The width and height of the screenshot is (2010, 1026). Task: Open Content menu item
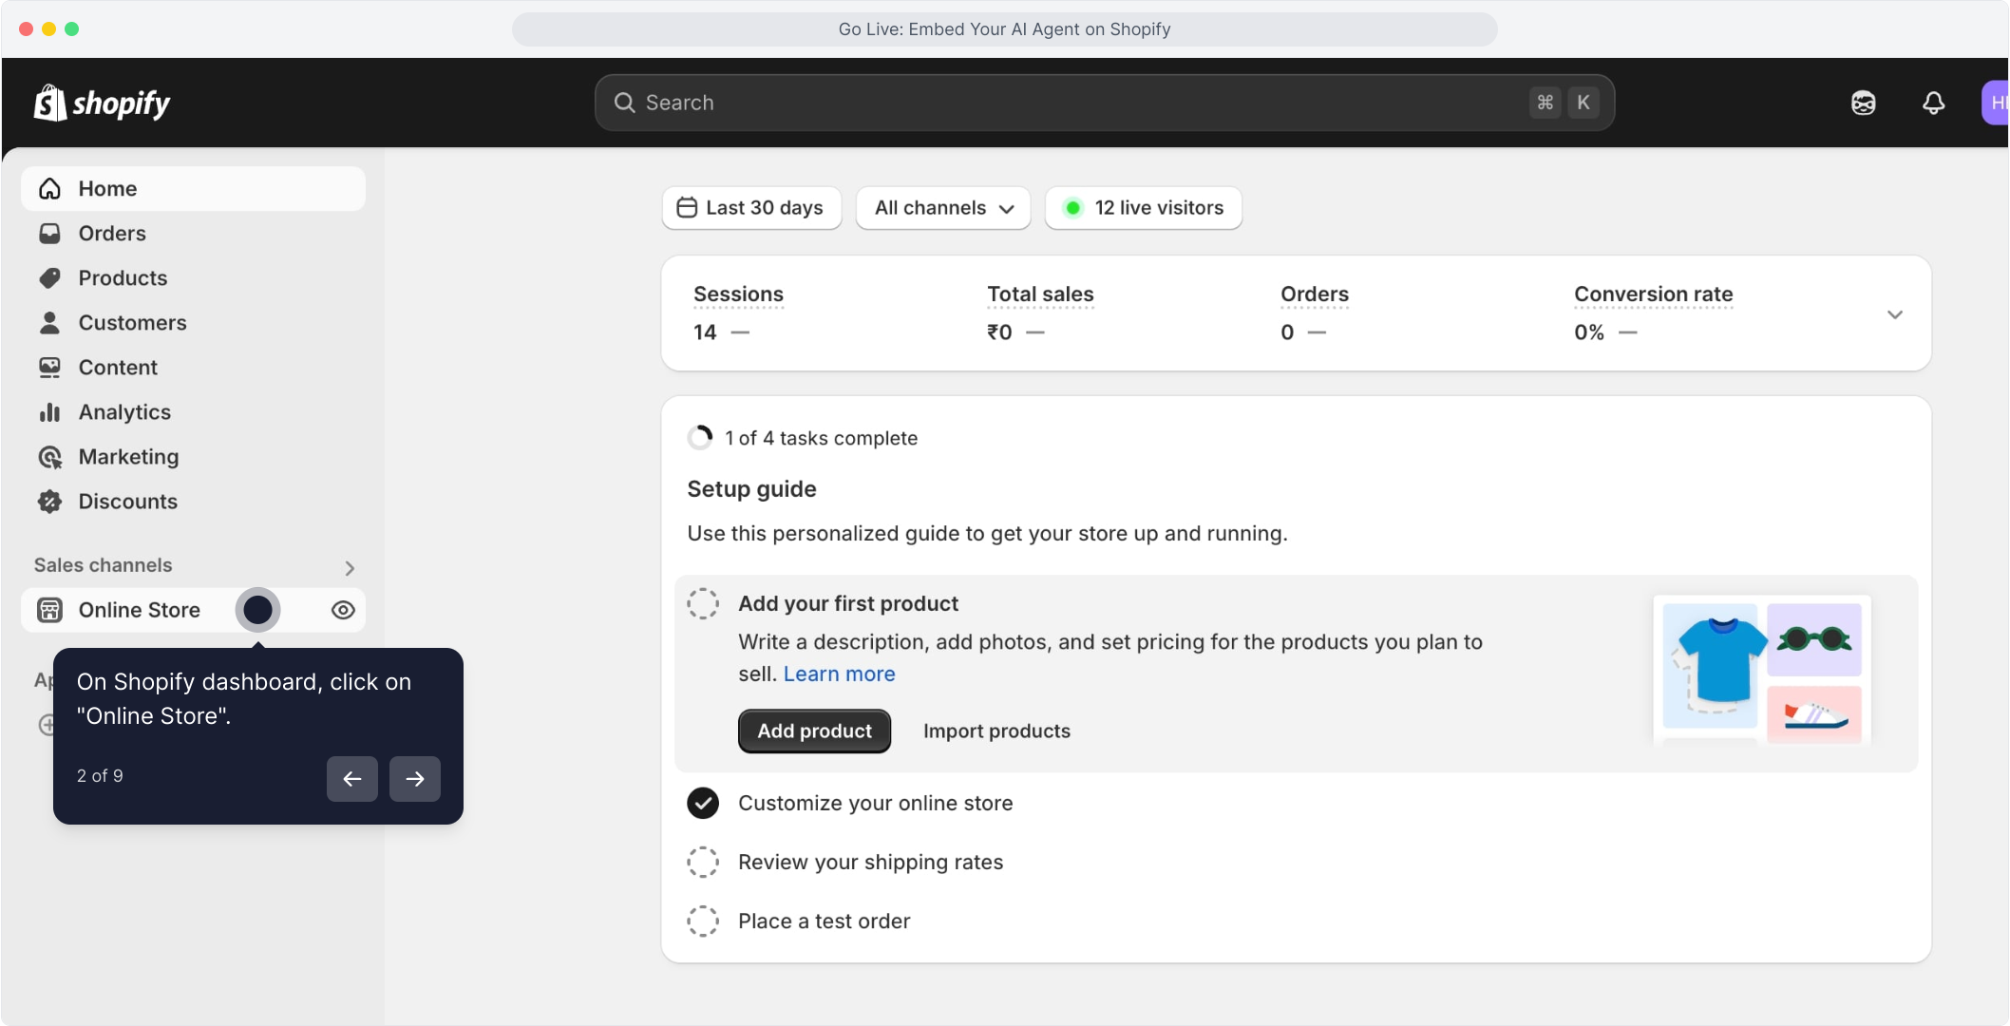[x=118, y=368]
